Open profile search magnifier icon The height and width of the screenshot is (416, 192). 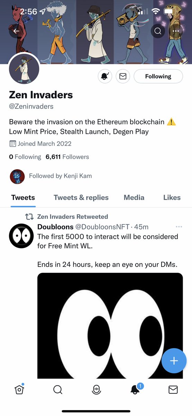(158, 31)
